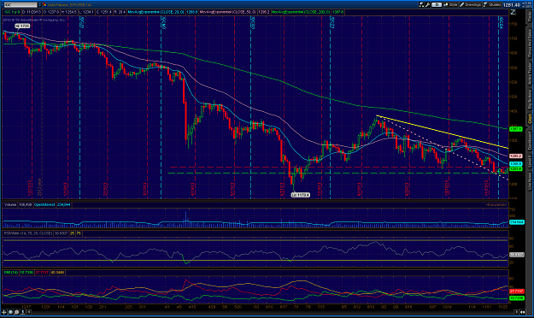This screenshot has width=534, height=318.
Task: Switch to the Big Buttons side tab
Action: click(530, 99)
